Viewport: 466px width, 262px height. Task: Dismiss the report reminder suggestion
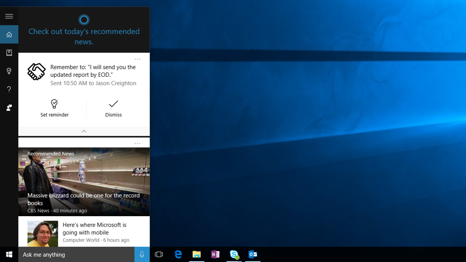(113, 108)
